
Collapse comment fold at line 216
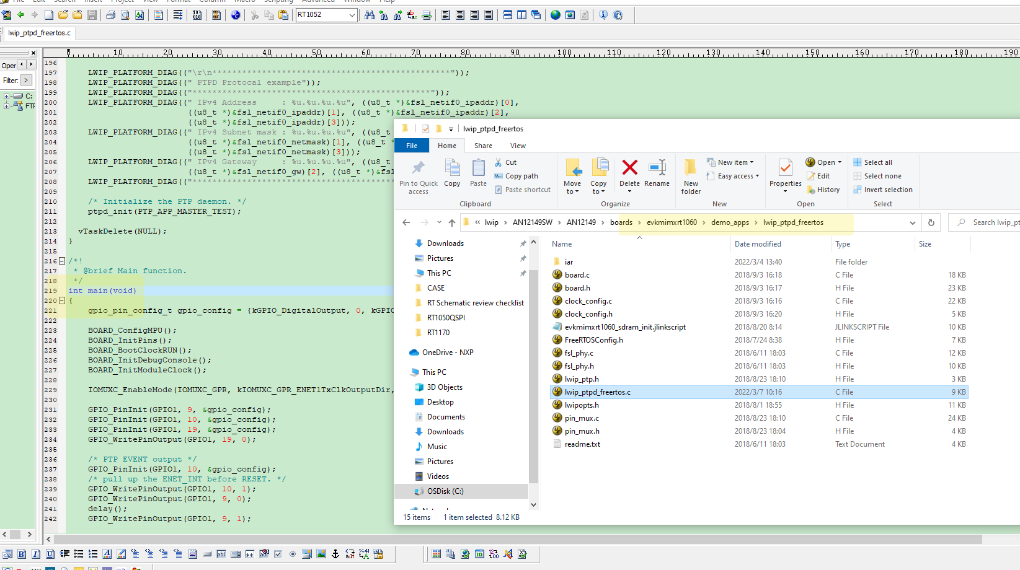tap(62, 261)
